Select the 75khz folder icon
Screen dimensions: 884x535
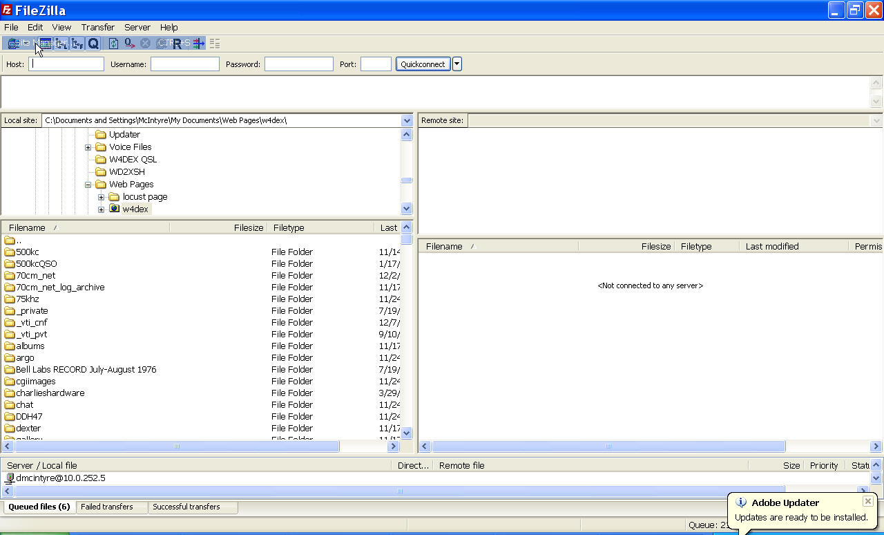click(10, 299)
